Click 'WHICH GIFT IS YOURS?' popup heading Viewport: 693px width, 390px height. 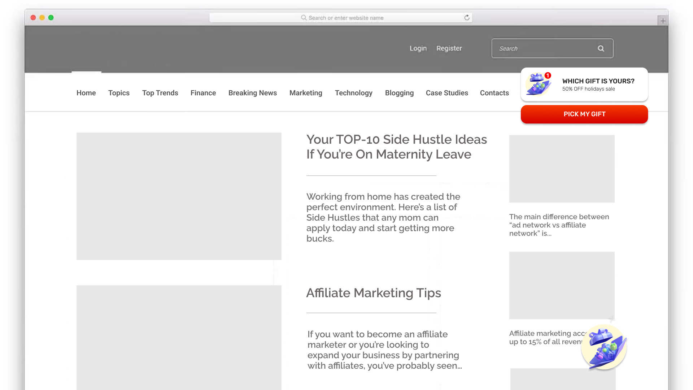(598, 81)
